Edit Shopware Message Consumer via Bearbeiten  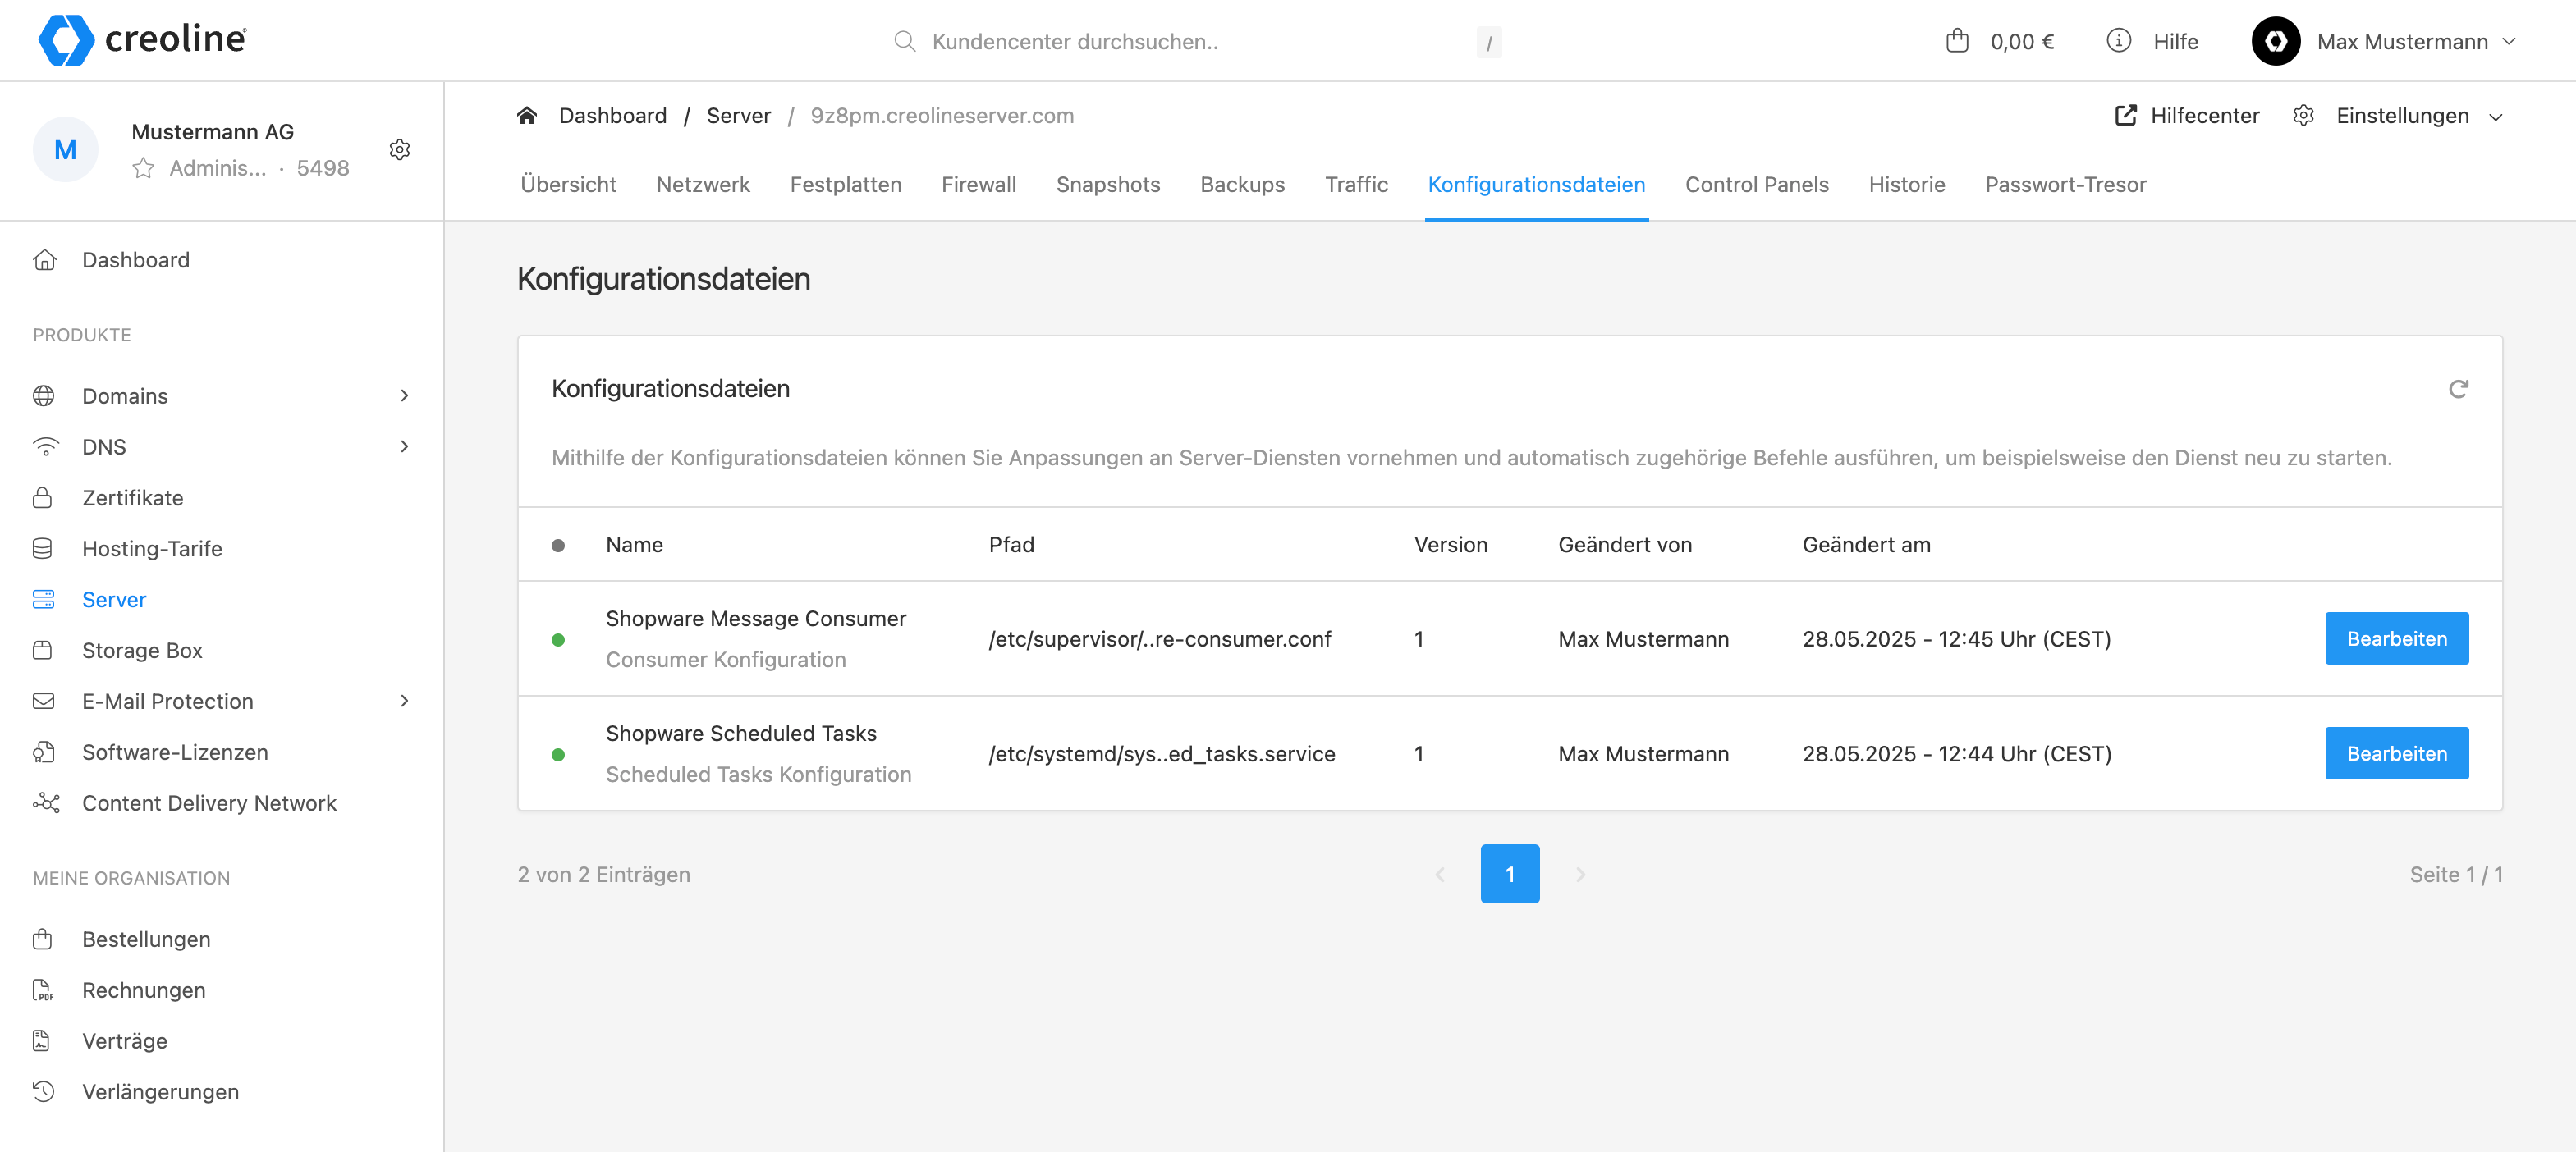[2397, 638]
